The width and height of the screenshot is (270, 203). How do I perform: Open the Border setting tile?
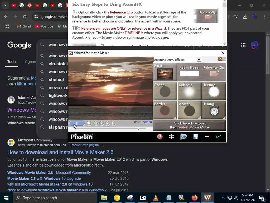click(165, 110)
